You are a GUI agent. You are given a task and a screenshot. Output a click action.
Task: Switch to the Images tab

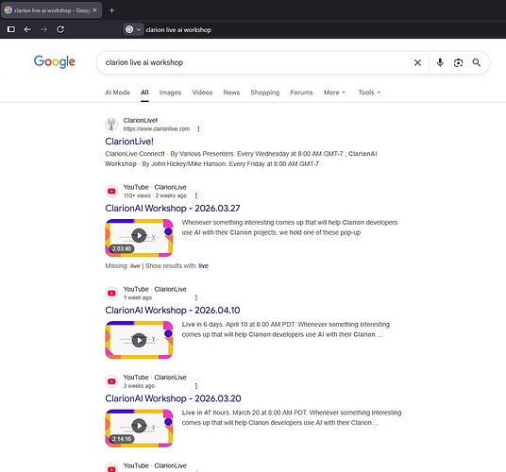tap(170, 93)
